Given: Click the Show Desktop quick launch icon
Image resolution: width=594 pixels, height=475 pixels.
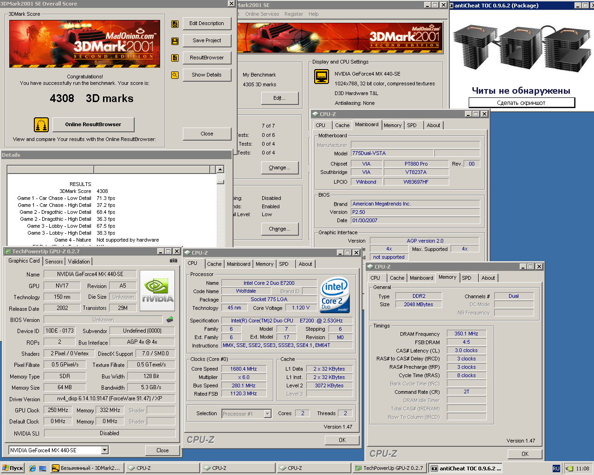Looking at the screenshot, I should pyautogui.click(x=43, y=469).
